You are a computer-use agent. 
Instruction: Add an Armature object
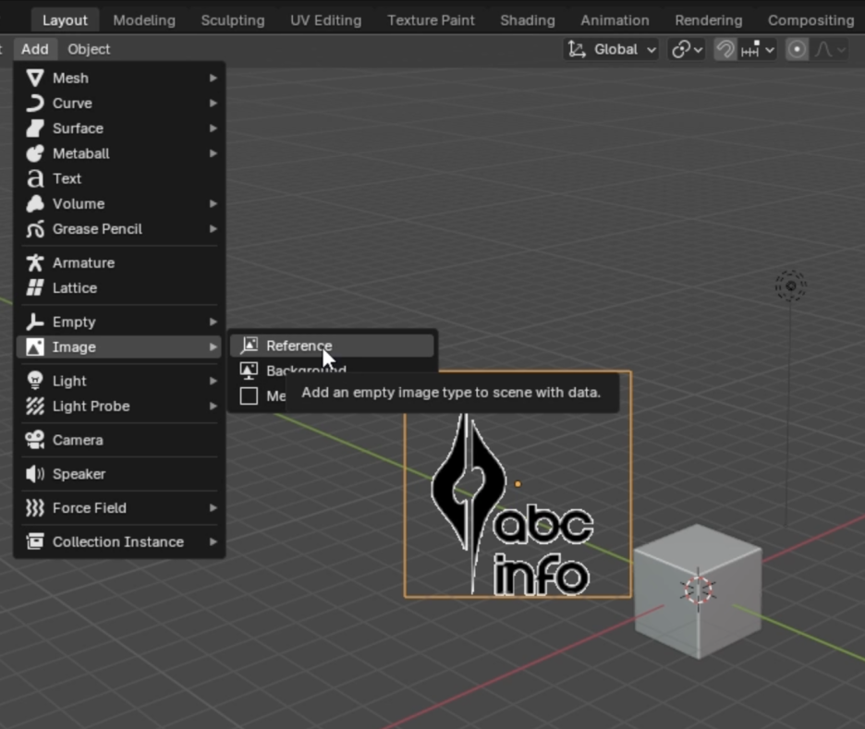(x=118, y=263)
